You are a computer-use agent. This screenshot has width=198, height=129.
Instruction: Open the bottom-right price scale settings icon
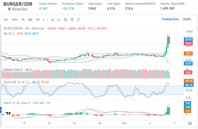point(190,123)
